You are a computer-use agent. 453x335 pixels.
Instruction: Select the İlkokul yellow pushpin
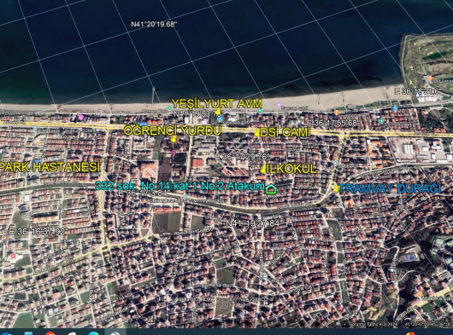point(263,170)
